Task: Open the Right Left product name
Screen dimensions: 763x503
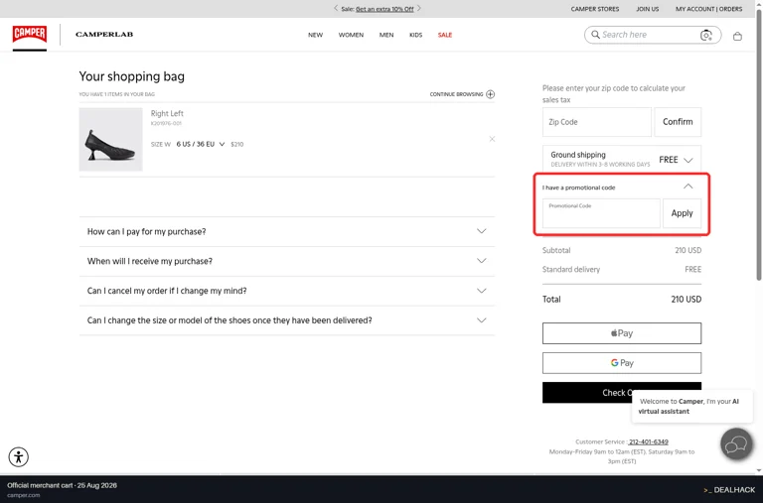Action: [x=167, y=113]
